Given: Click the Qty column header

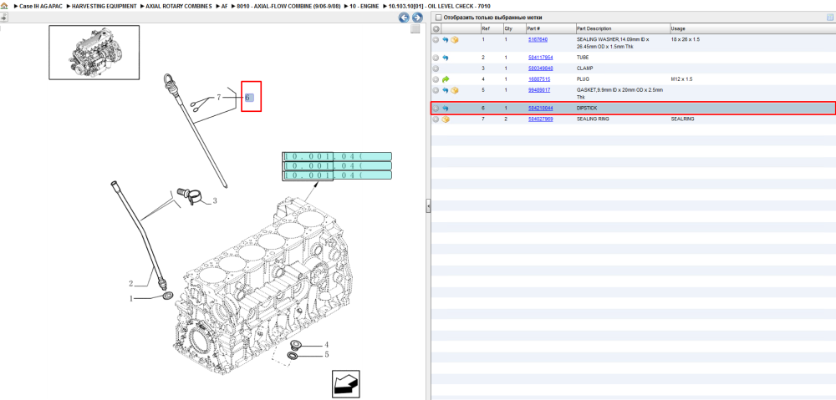Looking at the screenshot, I should (513, 28).
